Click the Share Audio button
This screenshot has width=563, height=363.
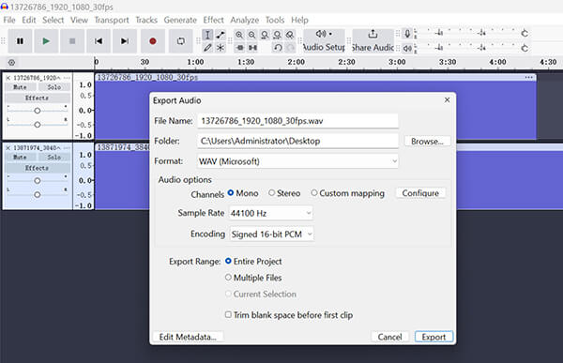coord(373,41)
